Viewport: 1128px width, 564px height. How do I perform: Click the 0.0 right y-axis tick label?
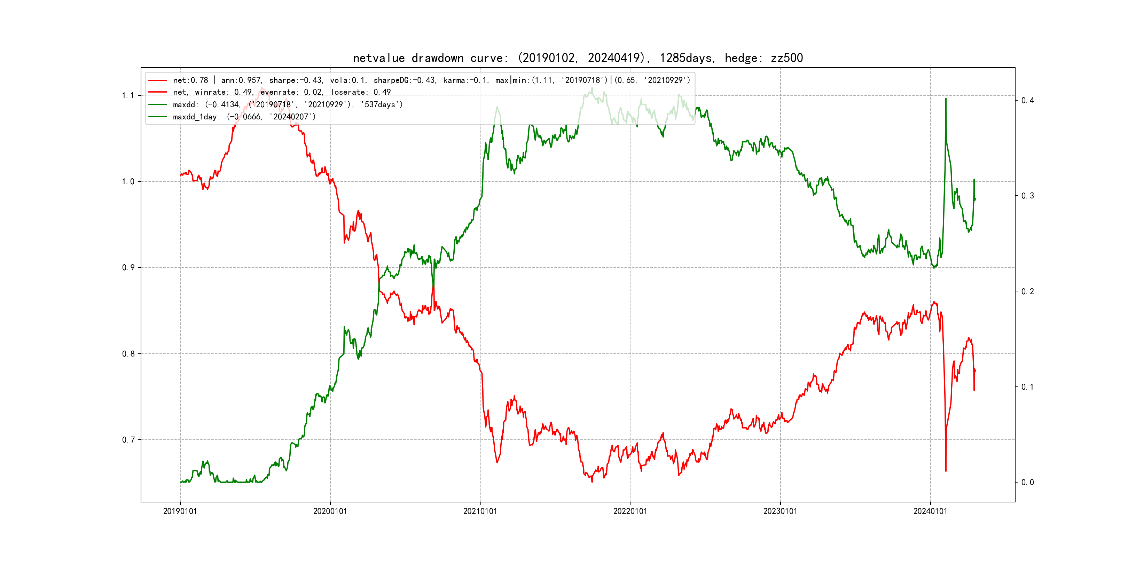1027,482
